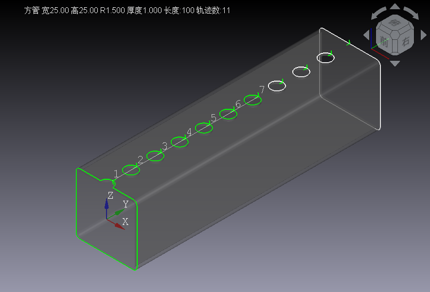Rotate view clockwise with curved arrow
430x292 pixels.
click(412, 14)
